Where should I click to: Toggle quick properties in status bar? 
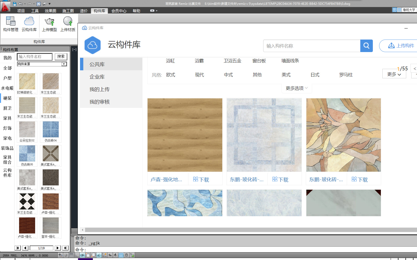click(126, 255)
